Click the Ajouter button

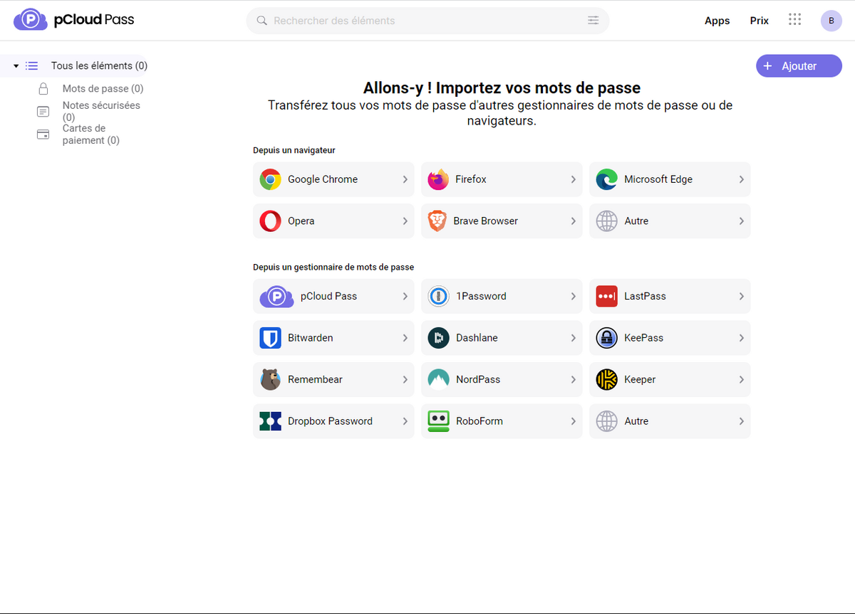point(799,65)
